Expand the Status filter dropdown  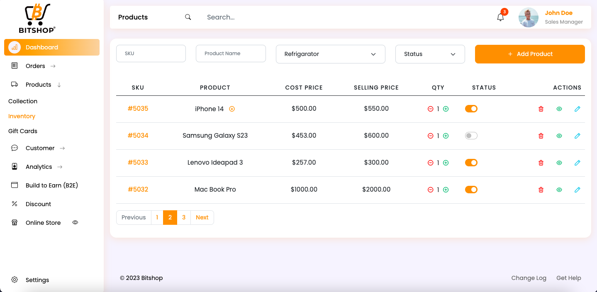coord(430,54)
